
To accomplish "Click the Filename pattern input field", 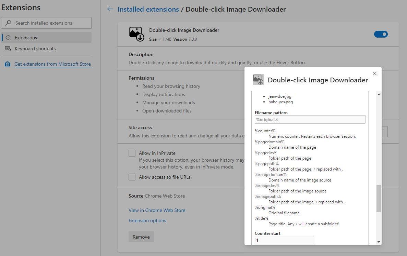I will (310, 119).
